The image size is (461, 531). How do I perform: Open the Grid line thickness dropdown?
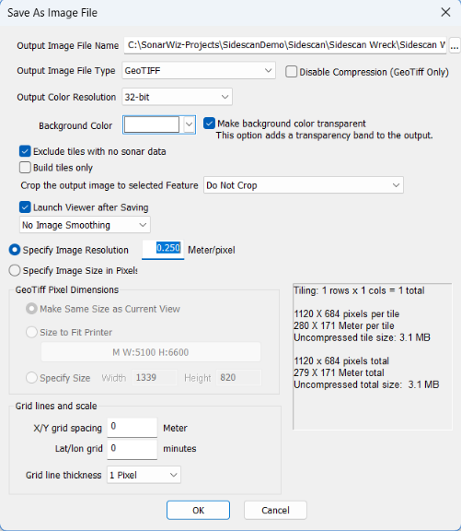[144, 475]
